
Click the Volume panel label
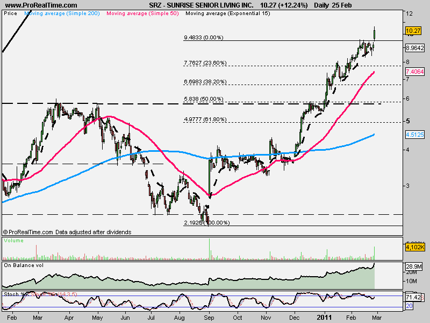click(13, 241)
